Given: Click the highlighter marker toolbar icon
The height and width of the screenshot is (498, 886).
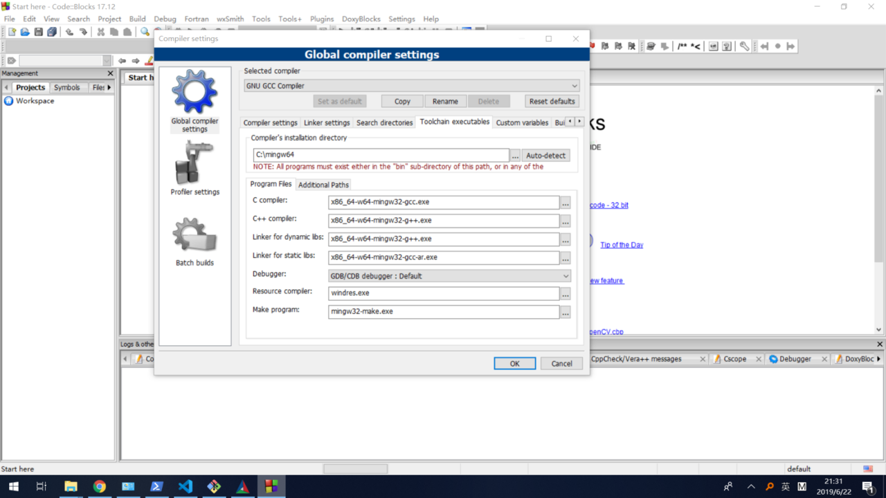Looking at the screenshot, I should 149,61.
